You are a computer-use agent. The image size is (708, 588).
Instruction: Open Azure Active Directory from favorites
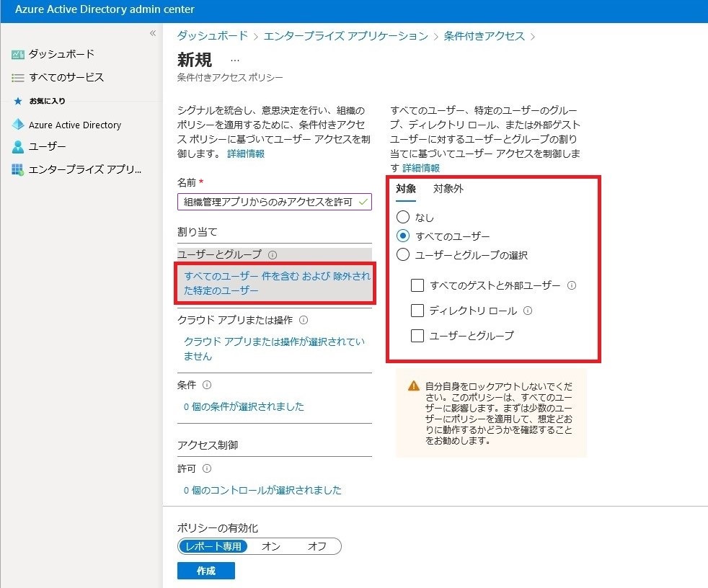(75, 125)
